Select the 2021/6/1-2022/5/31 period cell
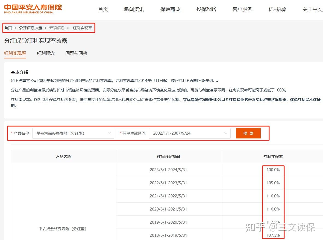 [169, 196]
